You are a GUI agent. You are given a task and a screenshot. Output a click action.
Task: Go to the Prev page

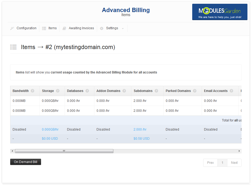210,163
